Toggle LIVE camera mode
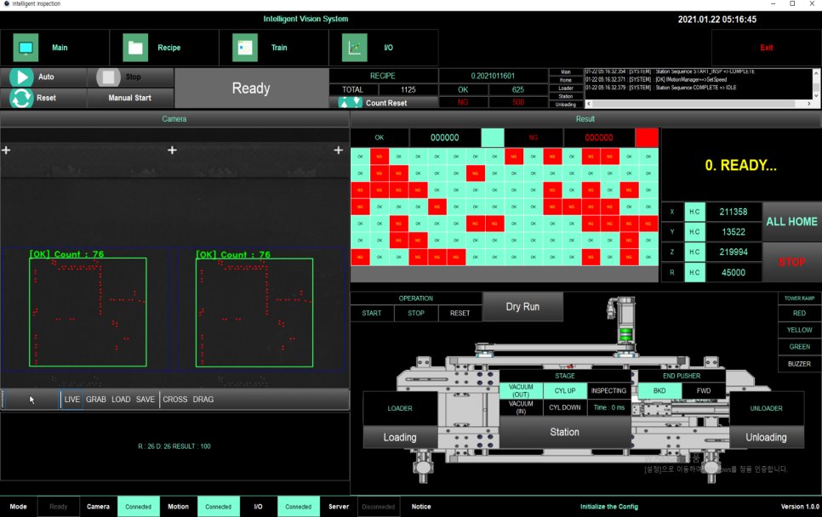Image resolution: width=822 pixels, height=517 pixels. pyautogui.click(x=71, y=399)
